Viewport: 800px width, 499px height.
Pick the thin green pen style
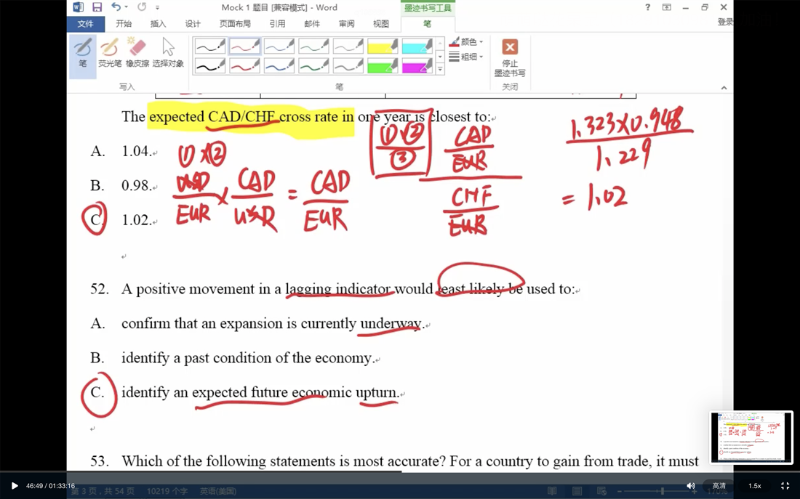313,46
